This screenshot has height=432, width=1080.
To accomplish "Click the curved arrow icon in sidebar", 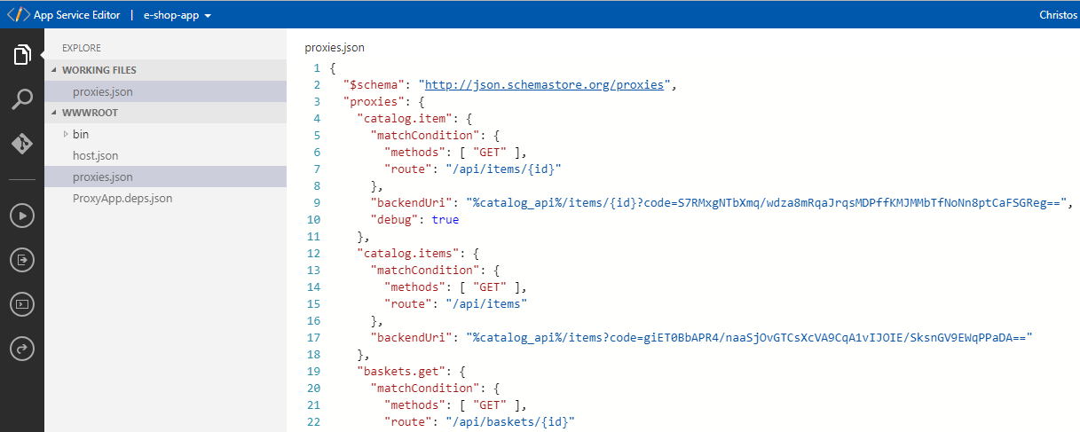I will [22, 350].
